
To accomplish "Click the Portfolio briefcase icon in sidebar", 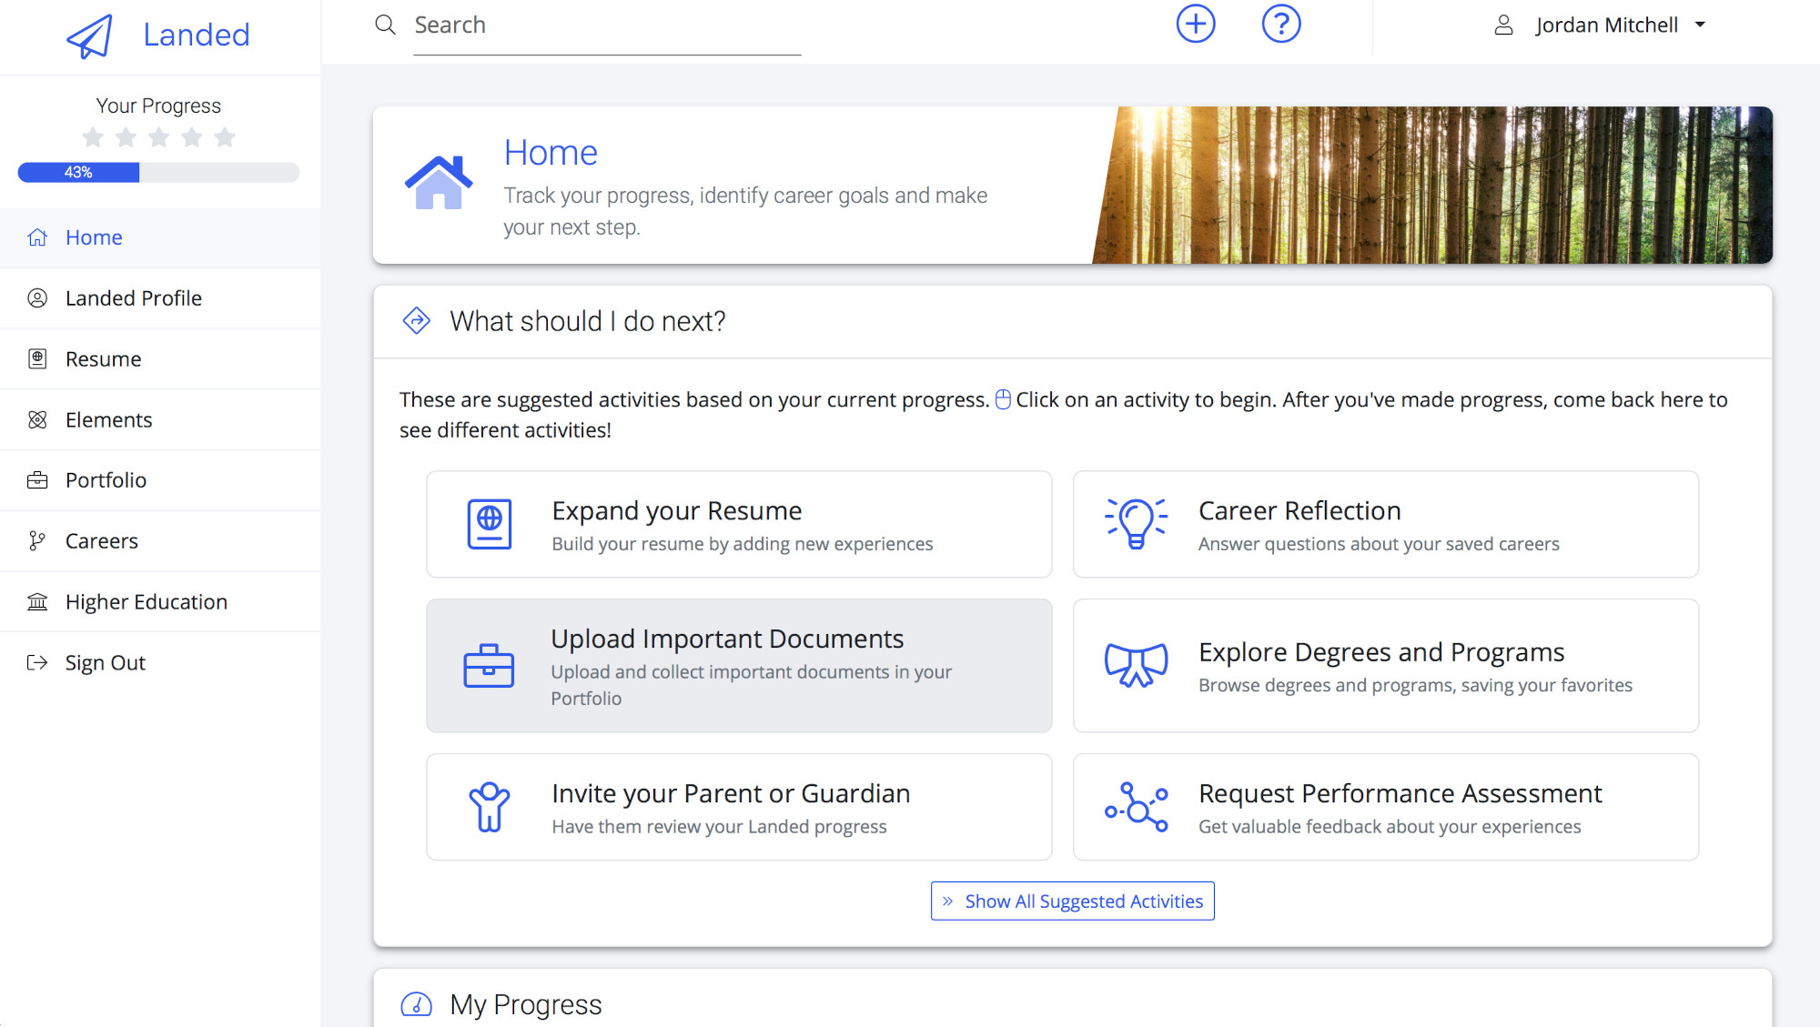I will 37,480.
